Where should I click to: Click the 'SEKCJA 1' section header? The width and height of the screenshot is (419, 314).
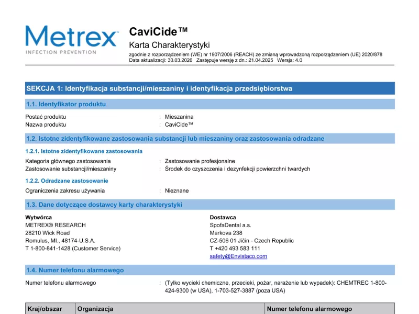point(210,88)
